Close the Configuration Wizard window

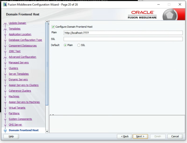pos(180,4)
